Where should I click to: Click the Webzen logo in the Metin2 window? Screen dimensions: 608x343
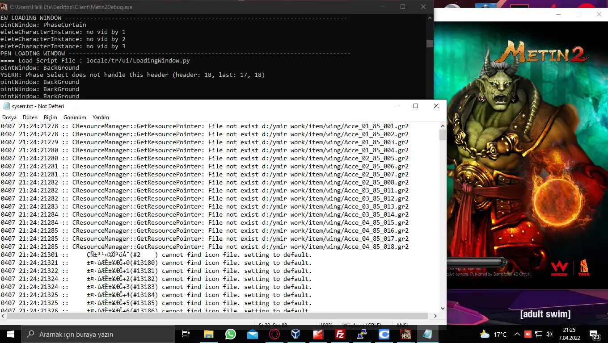point(559,268)
